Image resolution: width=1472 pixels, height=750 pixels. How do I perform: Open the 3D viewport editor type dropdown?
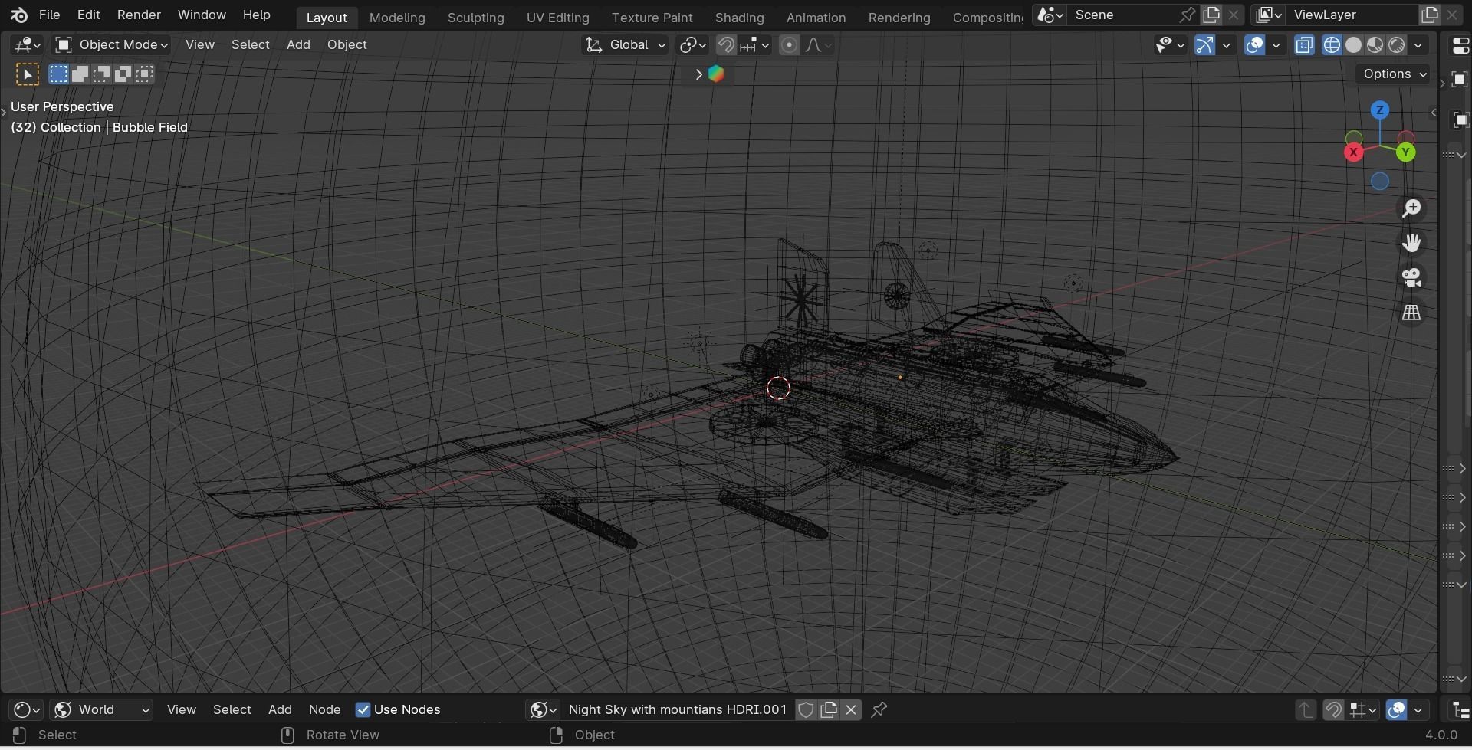coord(27,44)
